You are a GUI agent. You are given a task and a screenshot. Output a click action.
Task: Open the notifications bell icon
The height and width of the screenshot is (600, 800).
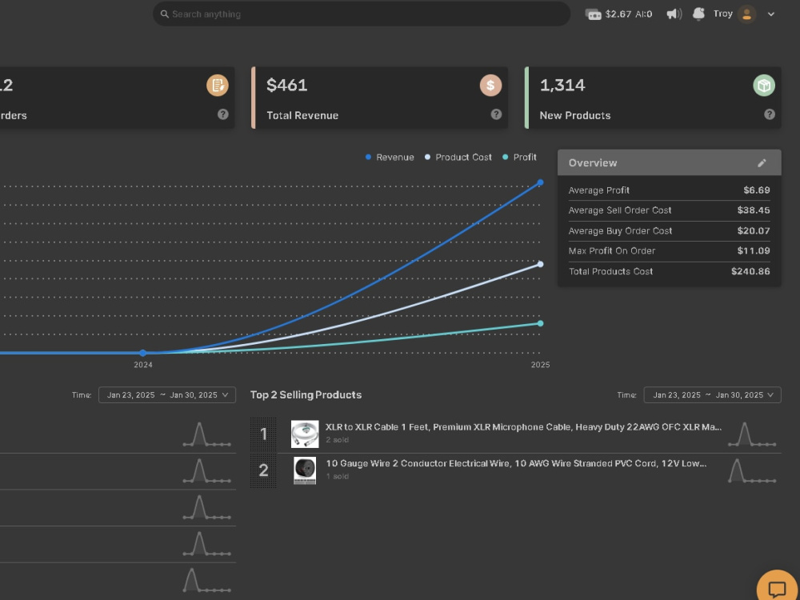point(698,14)
